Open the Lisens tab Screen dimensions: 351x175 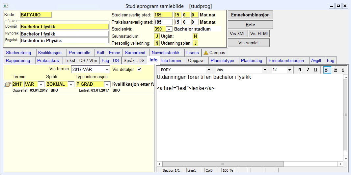pos(193,53)
